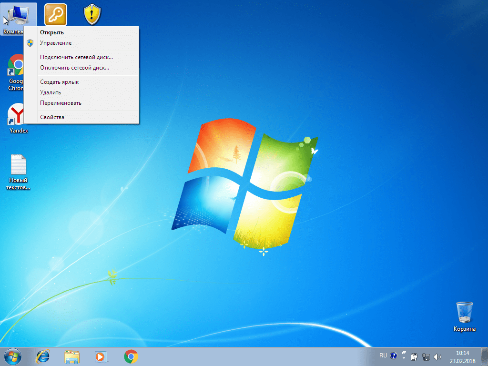Open Свойства from the context menu
Viewport: 488px width, 366px height.
point(81,117)
